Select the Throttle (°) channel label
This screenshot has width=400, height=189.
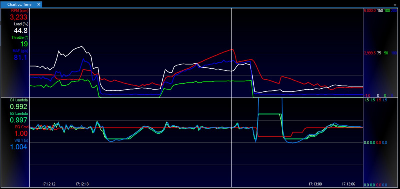pos(20,37)
